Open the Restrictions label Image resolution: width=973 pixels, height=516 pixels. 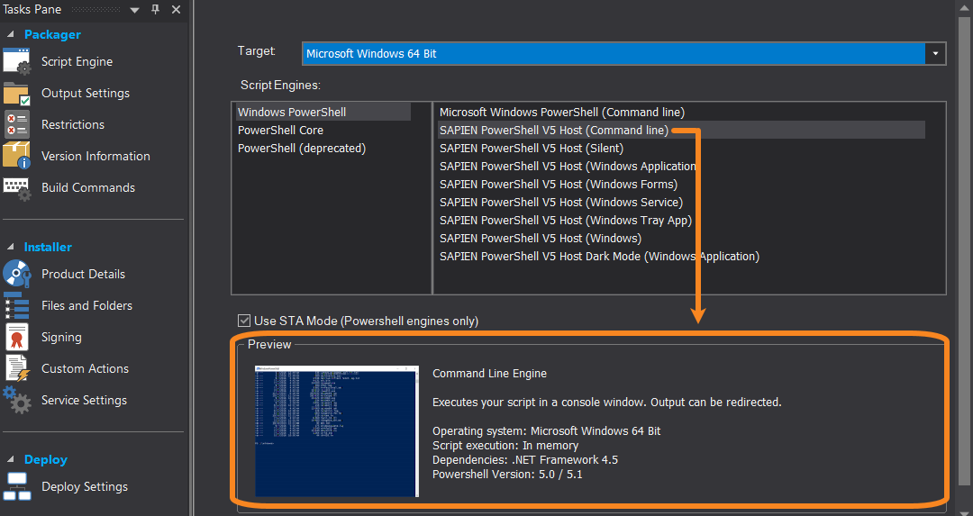click(73, 124)
